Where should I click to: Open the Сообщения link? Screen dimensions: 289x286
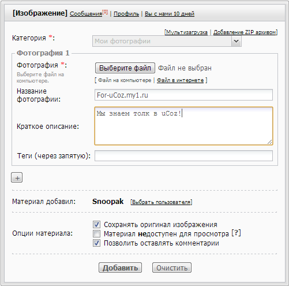point(86,14)
